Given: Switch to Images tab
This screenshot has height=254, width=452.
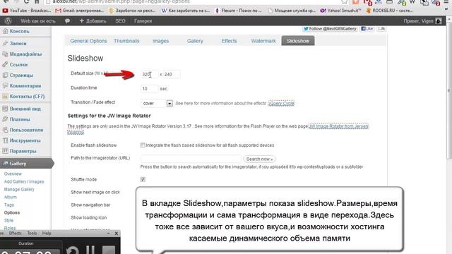Looking at the screenshot, I should click(160, 41).
